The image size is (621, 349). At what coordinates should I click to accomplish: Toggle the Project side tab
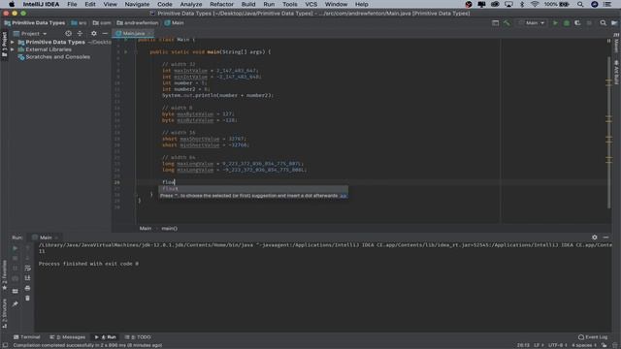click(x=4, y=45)
